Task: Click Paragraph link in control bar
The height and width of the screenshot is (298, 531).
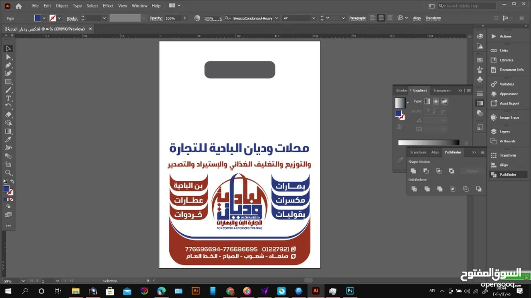Action: click(357, 18)
